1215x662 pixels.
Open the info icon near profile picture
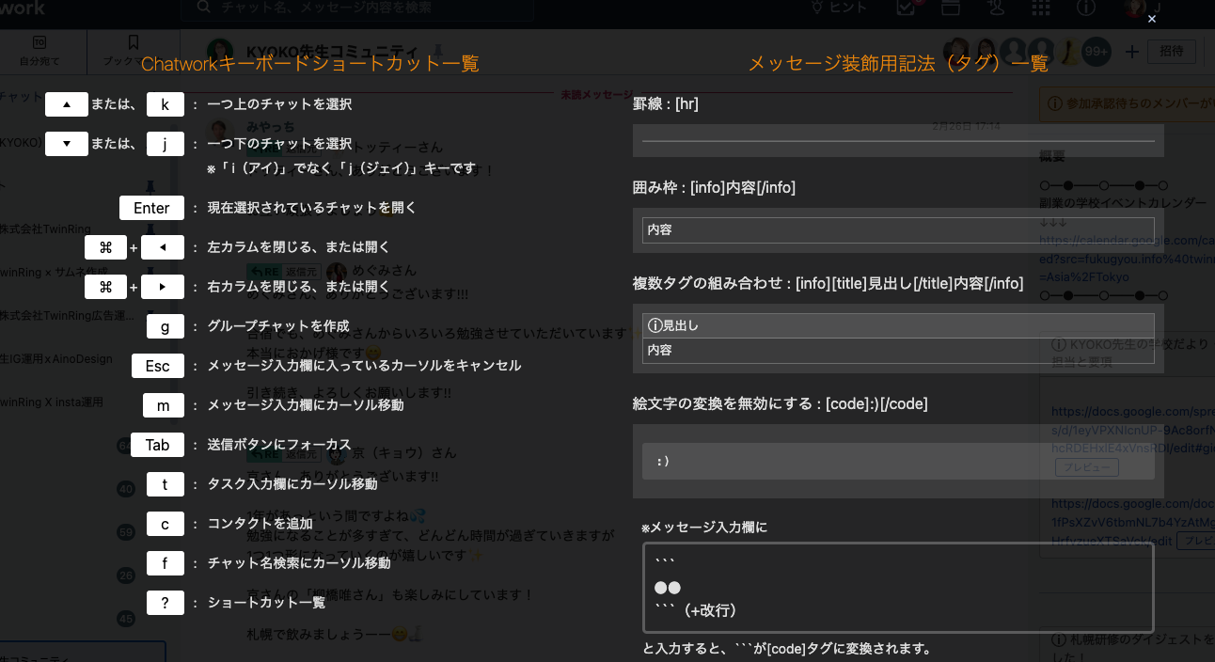pyautogui.click(x=1086, y=8)
